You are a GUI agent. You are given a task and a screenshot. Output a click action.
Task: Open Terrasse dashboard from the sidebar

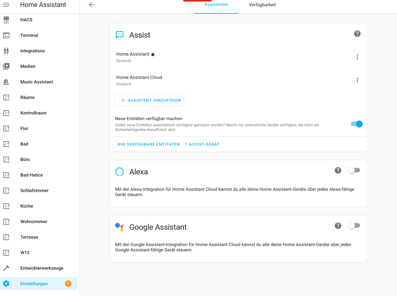pyautogui.click(x=39, y=237)
